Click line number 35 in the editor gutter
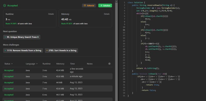 (124, 96)
